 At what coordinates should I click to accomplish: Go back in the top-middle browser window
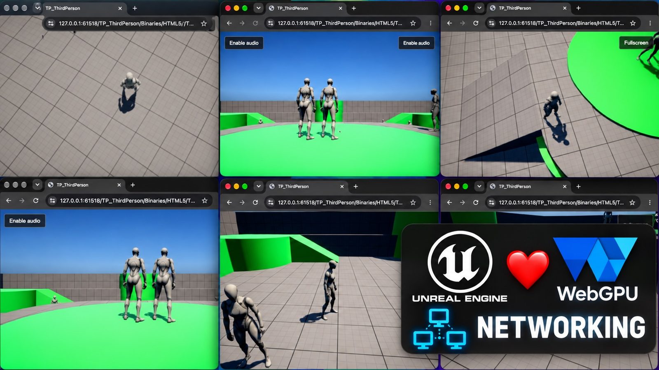pos(229,23)
